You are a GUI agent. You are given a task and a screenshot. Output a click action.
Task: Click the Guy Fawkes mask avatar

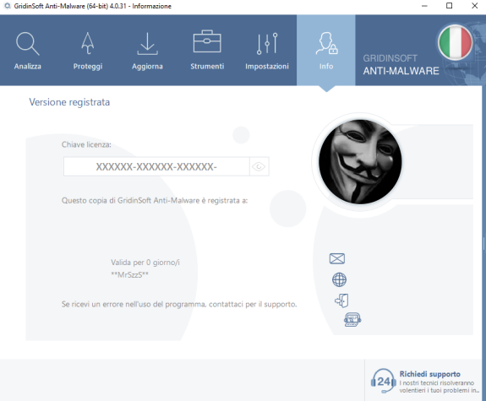[x=360, y=162]
